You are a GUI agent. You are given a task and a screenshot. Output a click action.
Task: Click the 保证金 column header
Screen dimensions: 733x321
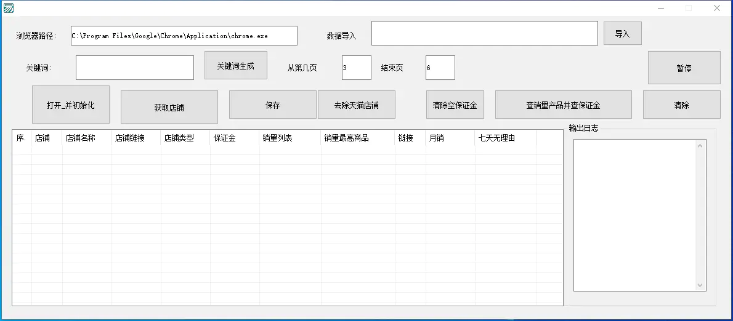point(234,138)
